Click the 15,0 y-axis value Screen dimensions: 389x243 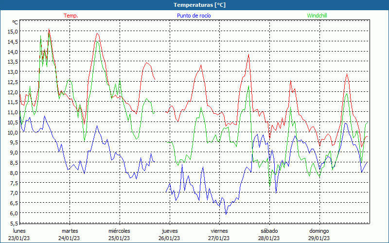13,32
